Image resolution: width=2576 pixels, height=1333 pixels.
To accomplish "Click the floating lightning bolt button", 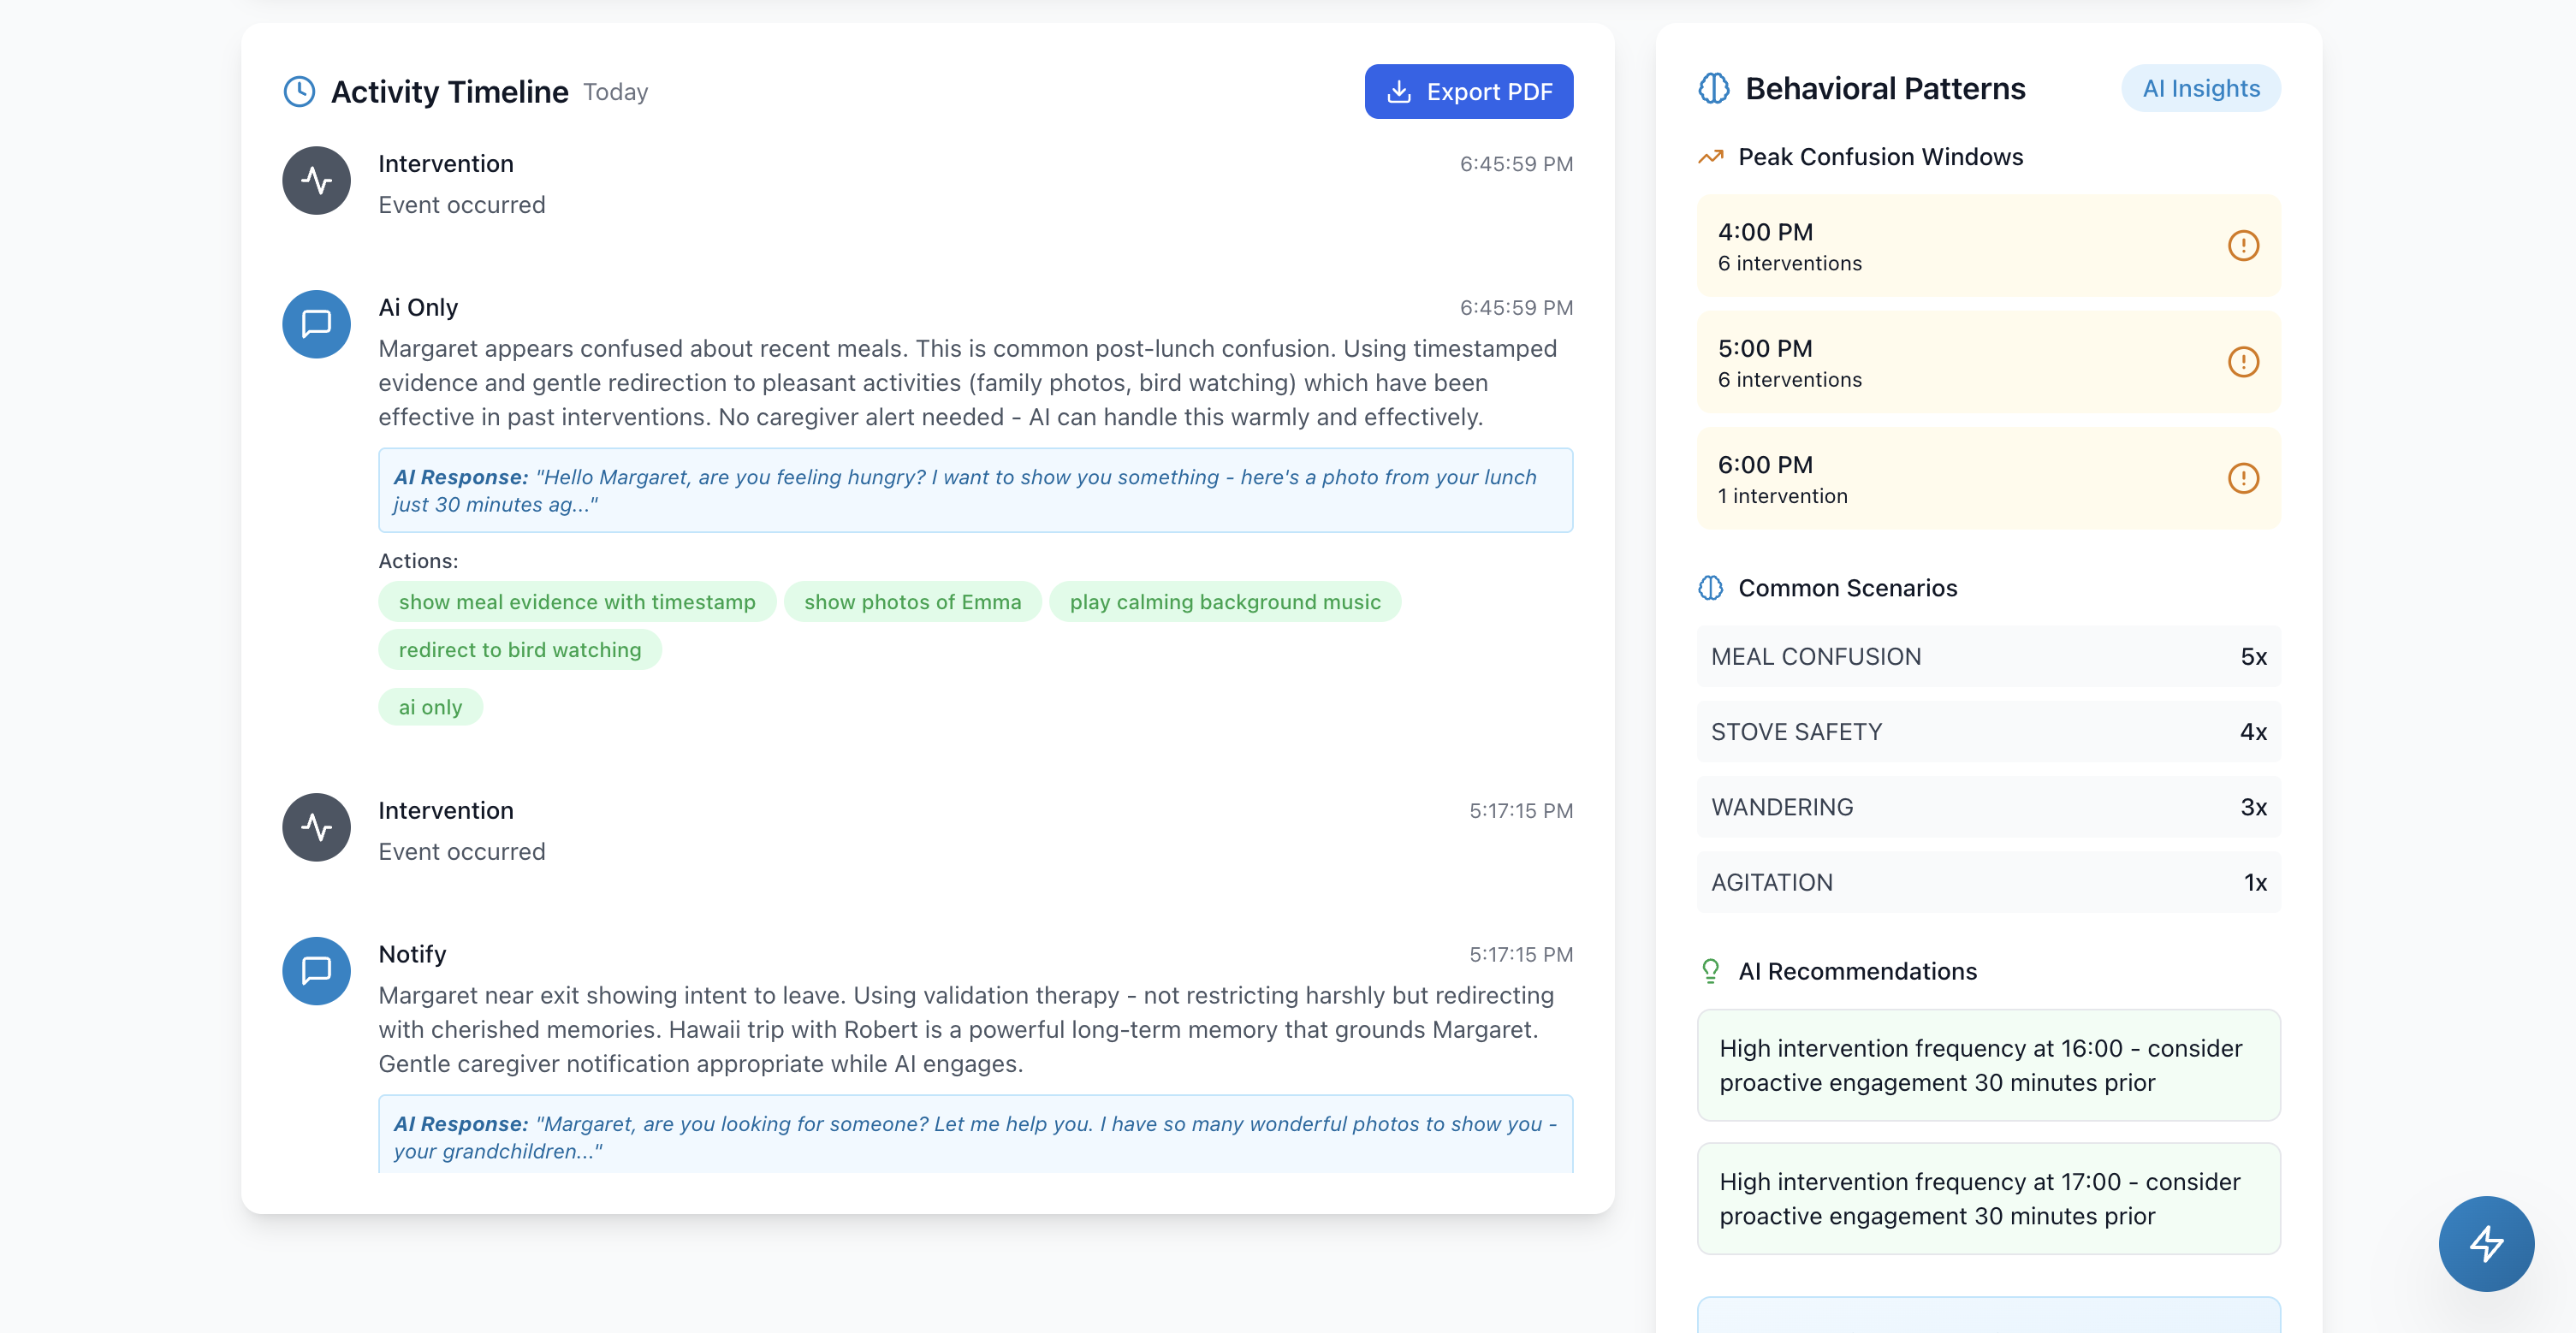I will [2485, 1243].
